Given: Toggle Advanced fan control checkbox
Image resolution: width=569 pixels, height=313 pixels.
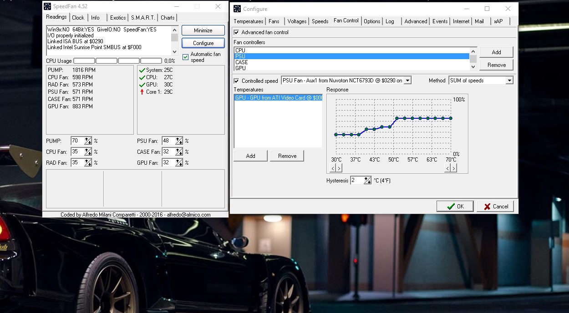Looking at the screenshot, I should coord(236,32).
